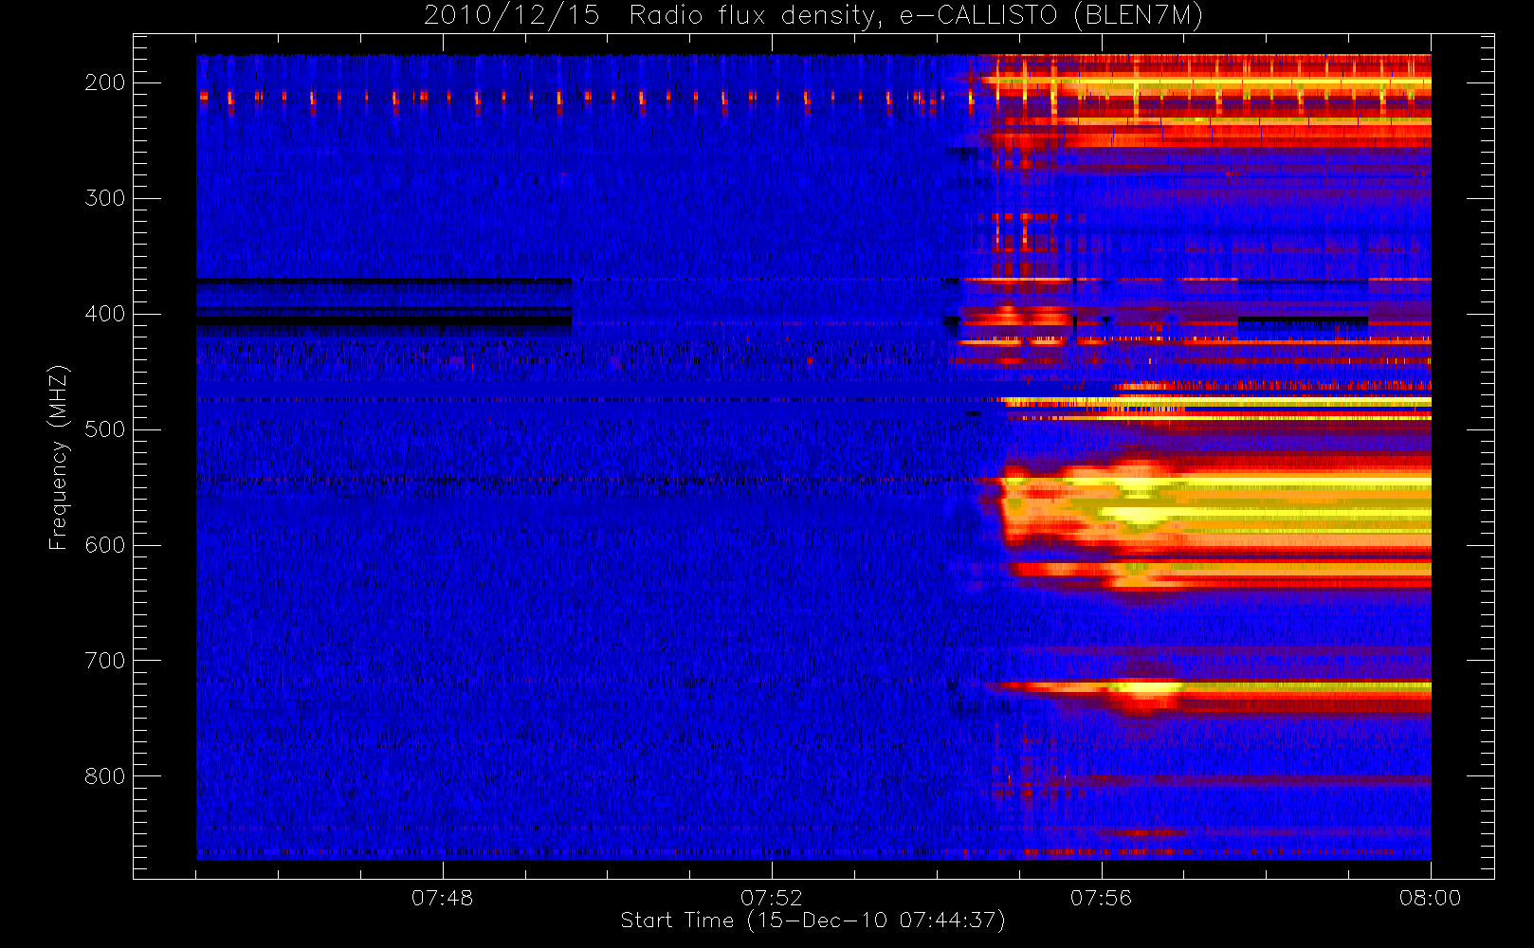Click the 07:52 time tick label
The image size is (1534, 948).
point(772,898)
